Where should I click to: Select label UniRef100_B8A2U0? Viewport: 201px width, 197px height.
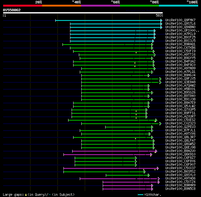[x=180, y=151]
